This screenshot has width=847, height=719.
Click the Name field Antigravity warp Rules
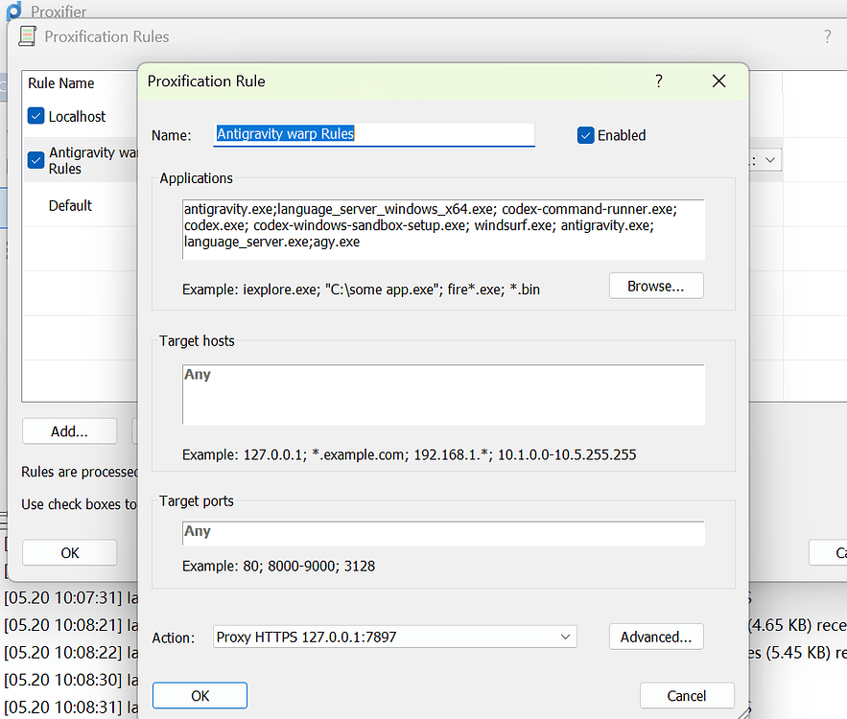[x=374, y=134]
